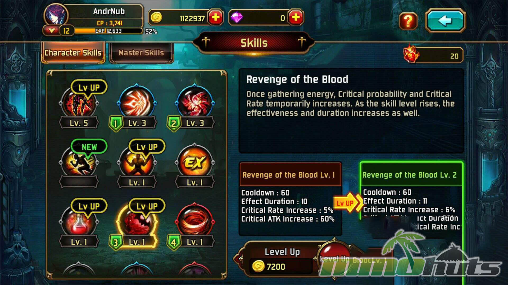The image size is (508, 285).
Task: Click the EXP progress bar
Action: point(108,31)
